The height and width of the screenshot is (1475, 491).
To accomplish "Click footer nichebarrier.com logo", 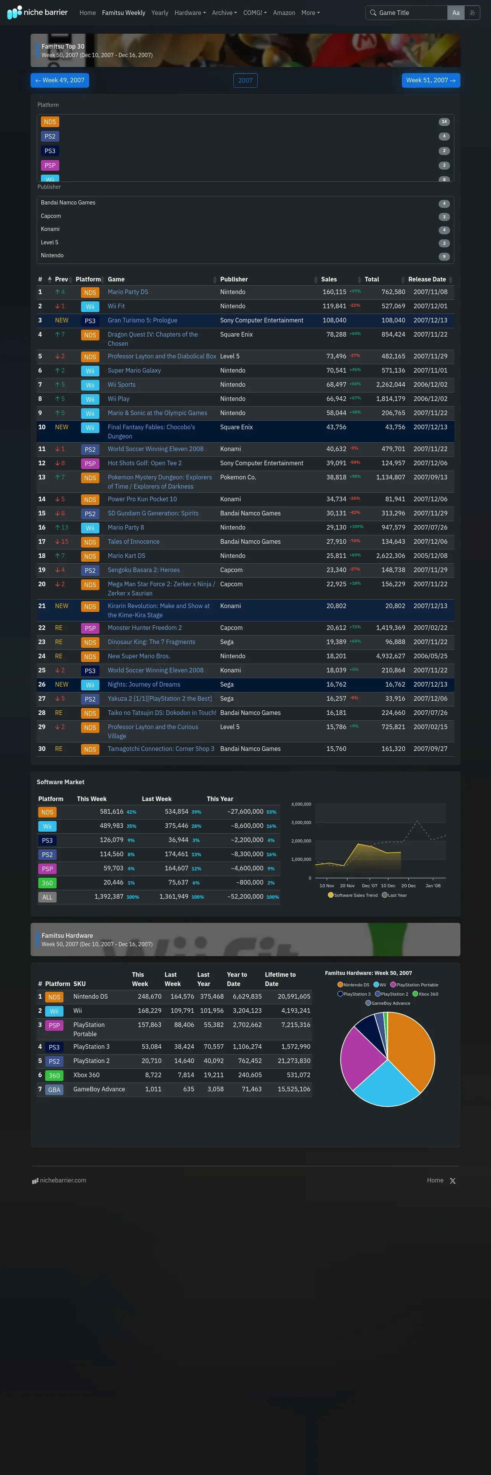I will coord(59,1180).
